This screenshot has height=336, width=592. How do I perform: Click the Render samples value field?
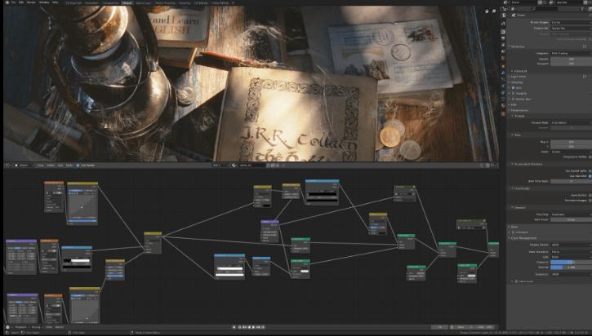pyautogui.click(x=571, y=59)
